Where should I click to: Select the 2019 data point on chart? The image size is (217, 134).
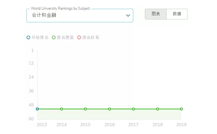pos(181,109)
